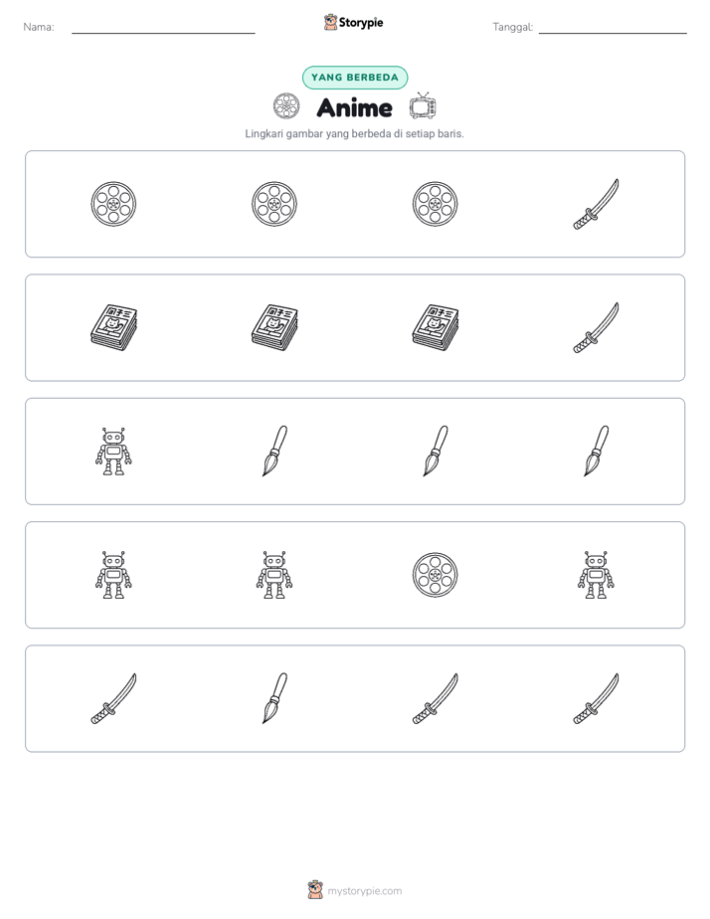
Task: Select the robot in the paintbrush row
Action: point(113,452)
